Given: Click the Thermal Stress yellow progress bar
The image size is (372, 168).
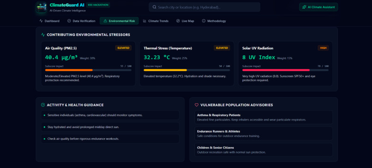Looking at the screenshot, I should [x=165, y=70].
